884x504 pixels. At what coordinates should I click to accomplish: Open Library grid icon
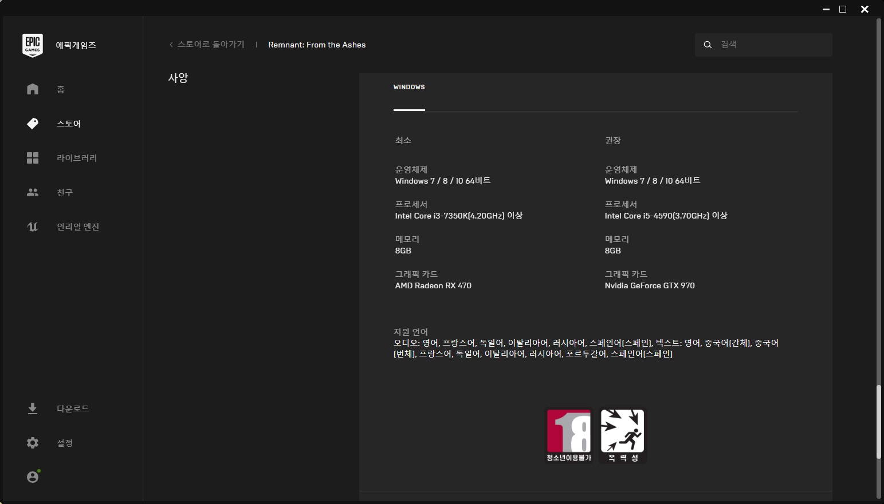33,158
